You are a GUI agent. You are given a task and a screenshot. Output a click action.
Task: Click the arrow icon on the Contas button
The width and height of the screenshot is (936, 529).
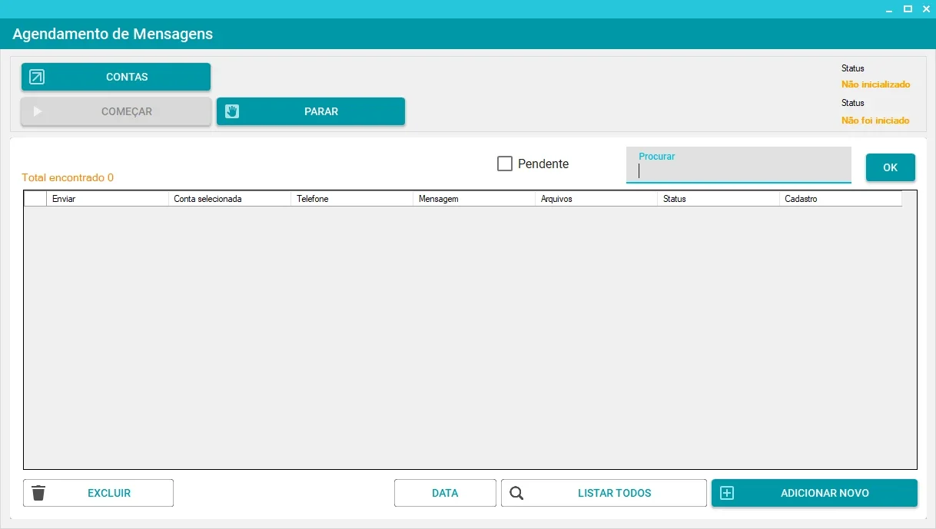pyautogui.click(x=37, y=77)
